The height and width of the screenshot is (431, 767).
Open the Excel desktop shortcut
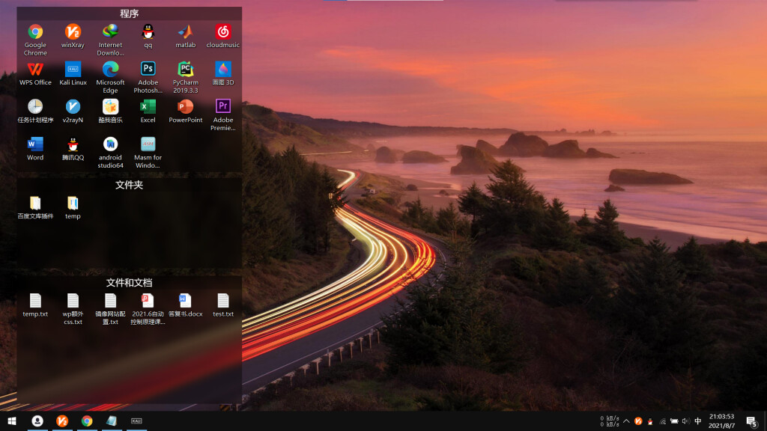pyautogui.click(x=148, y=111)
